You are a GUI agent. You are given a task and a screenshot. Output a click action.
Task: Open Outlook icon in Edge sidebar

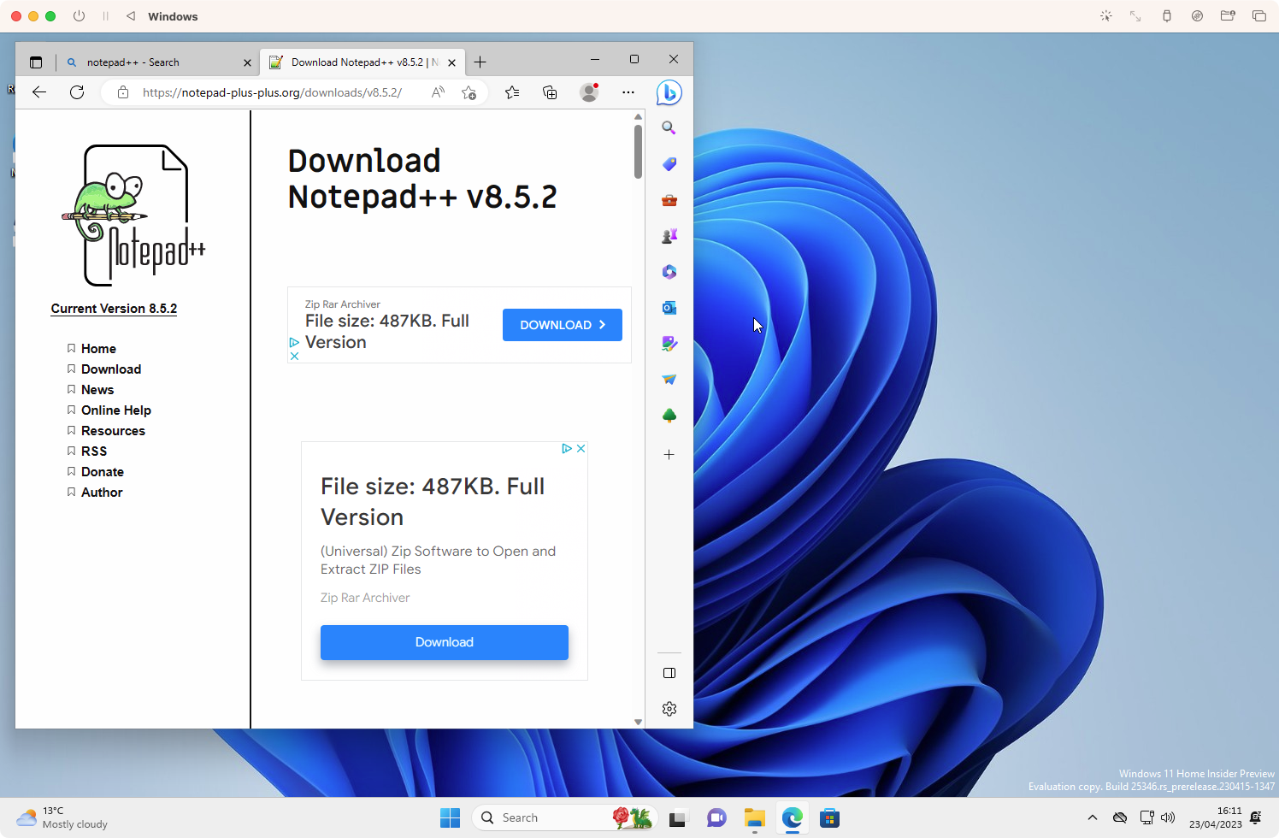point(669,308)
